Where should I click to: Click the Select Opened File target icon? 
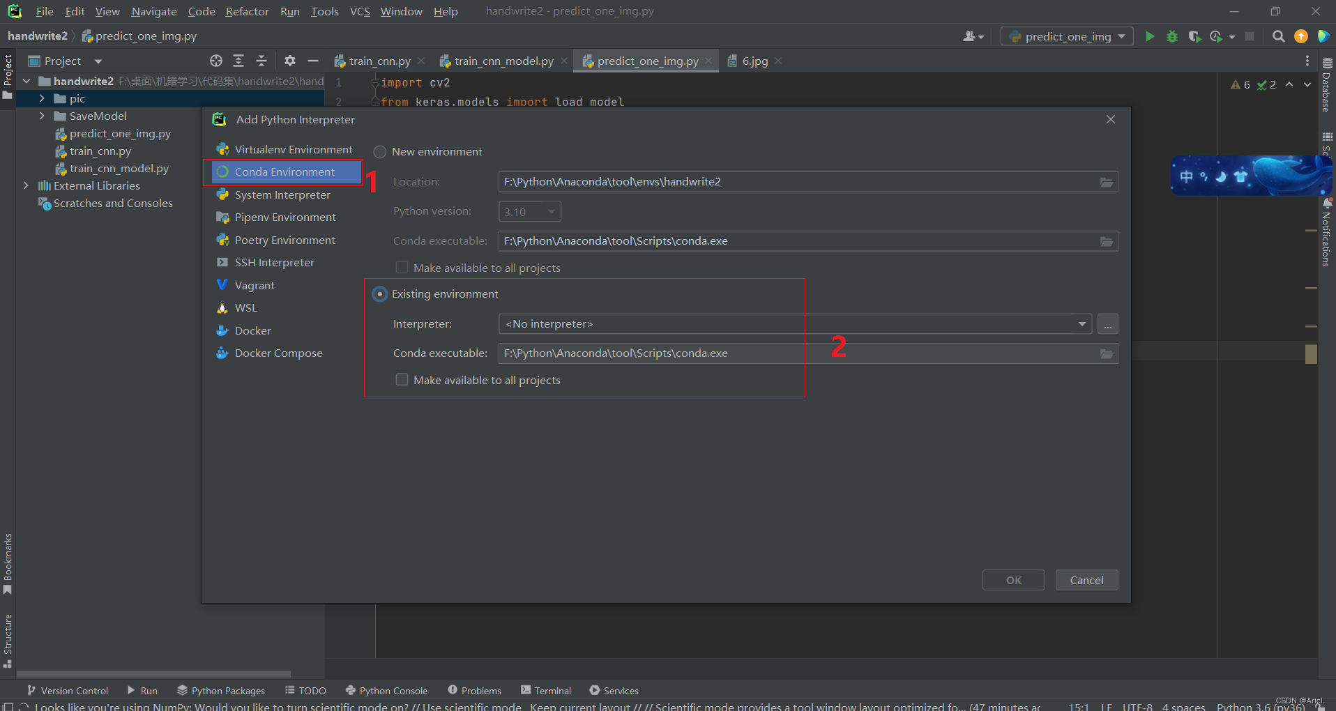point(216,61)
